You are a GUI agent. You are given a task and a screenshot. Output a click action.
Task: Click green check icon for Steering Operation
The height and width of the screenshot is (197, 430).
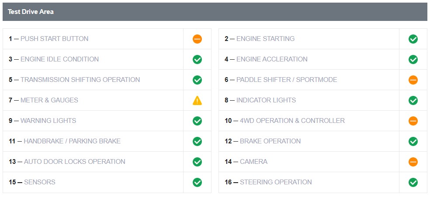(x=413, y=182)
